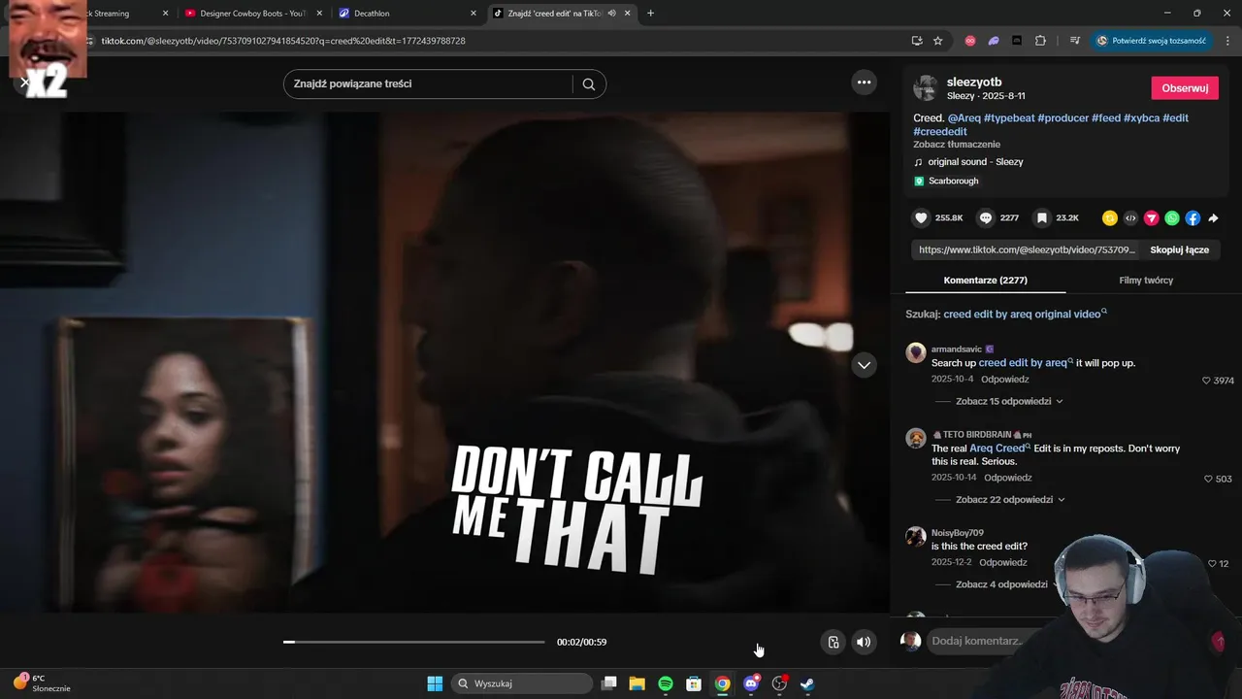This screenshot has width=1242, height=699.
Task: Click the Znajdź powiązane treści search field
Action: click(427, 83)
